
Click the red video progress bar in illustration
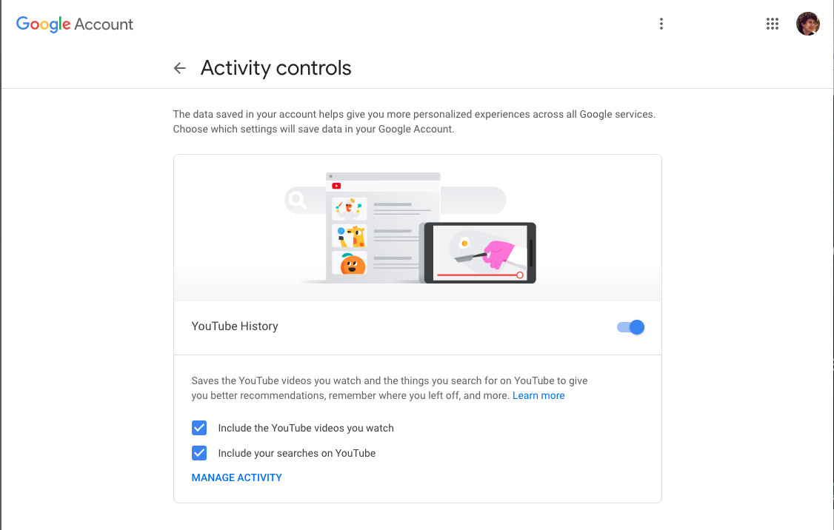[478, 275]
